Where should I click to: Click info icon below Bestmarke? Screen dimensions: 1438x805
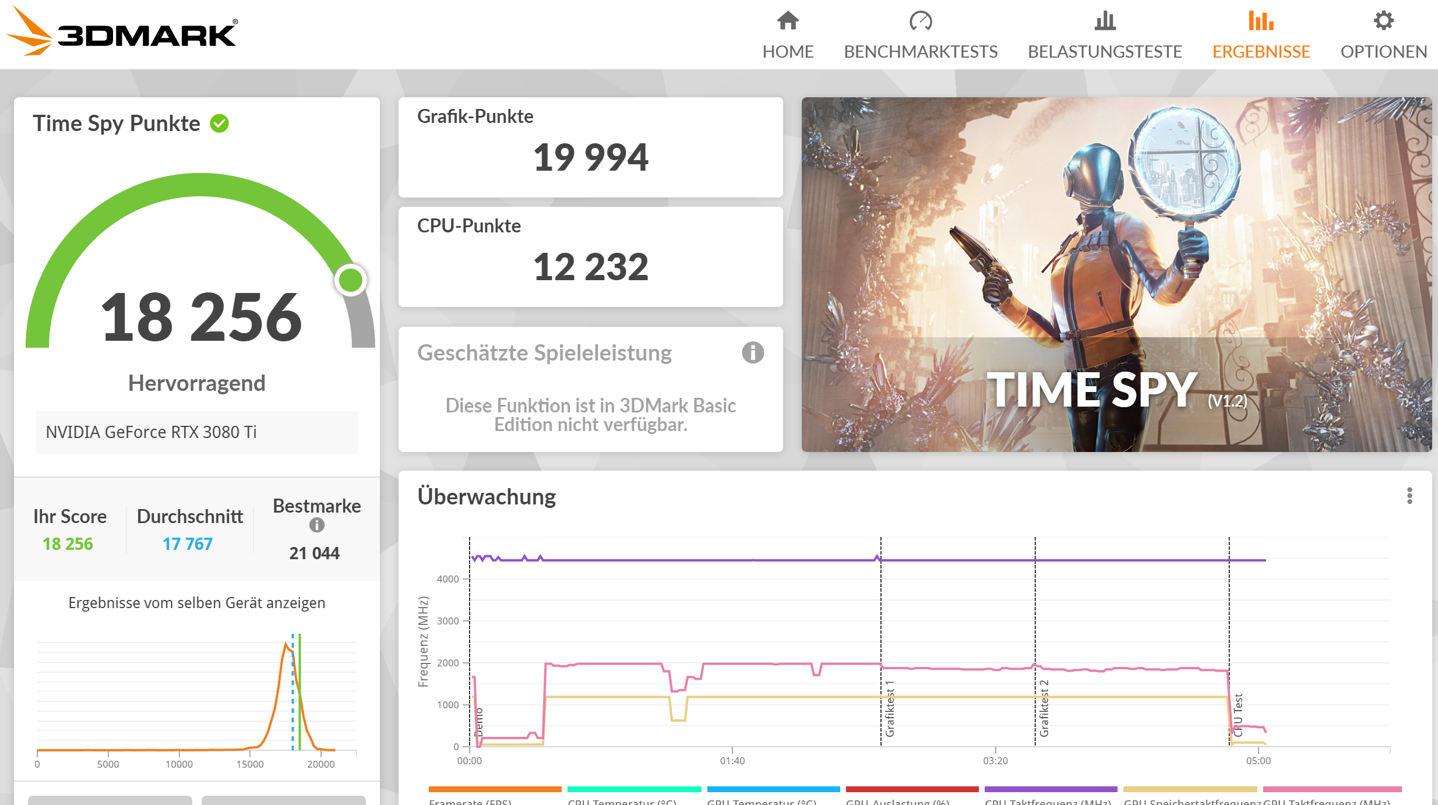(x=316, y=525)
